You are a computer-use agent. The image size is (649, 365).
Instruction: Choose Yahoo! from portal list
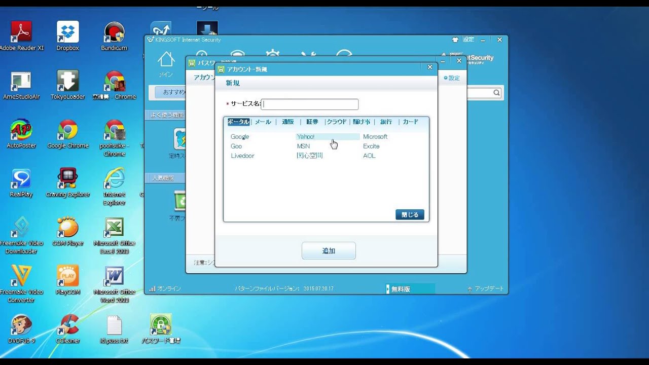pyautogui.click(x=306, y=136)
